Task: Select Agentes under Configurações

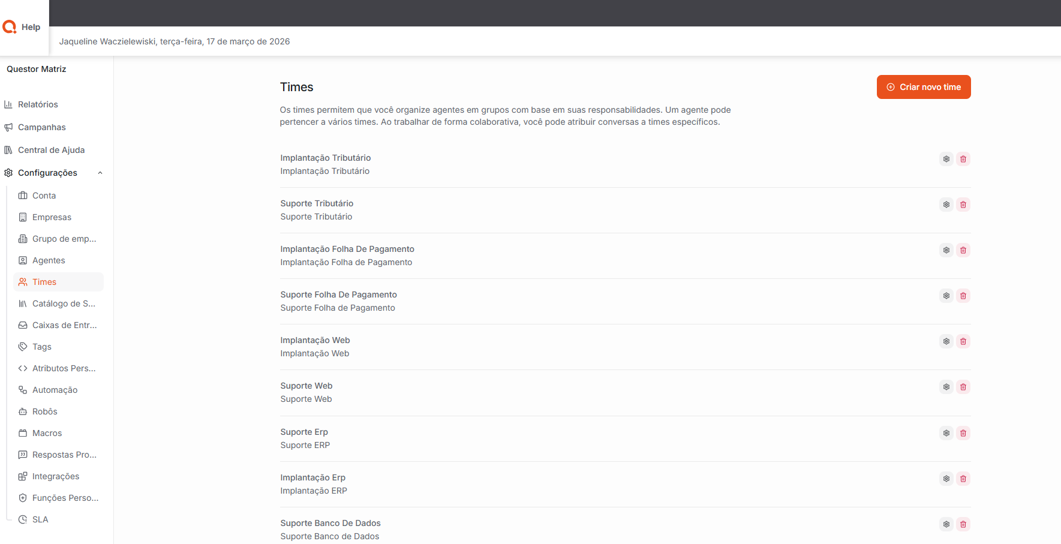Action: pos(49,260)
